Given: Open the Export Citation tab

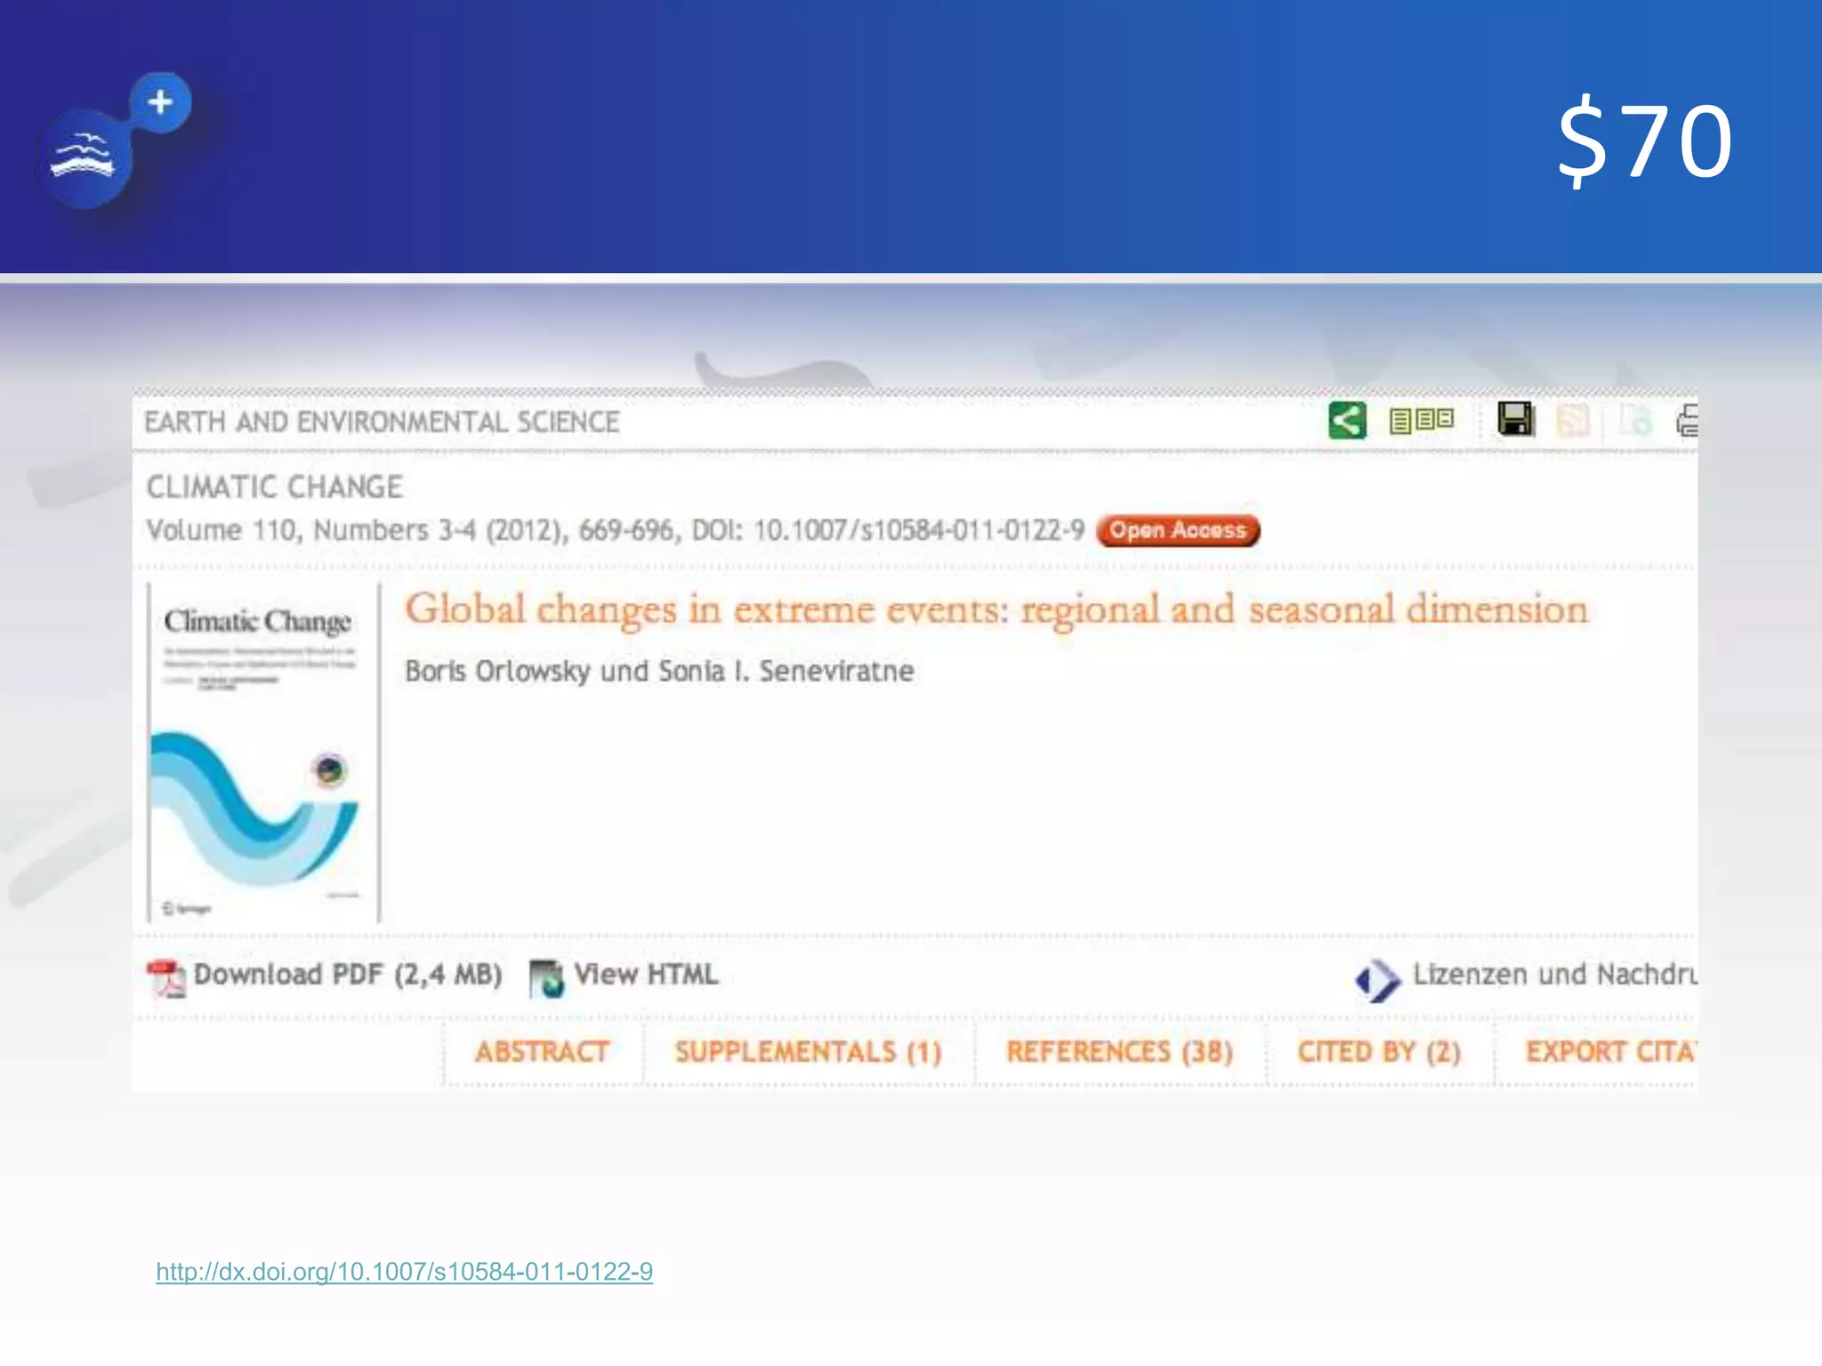Looking at the screenshot, I should [x=1608, y=1052].
